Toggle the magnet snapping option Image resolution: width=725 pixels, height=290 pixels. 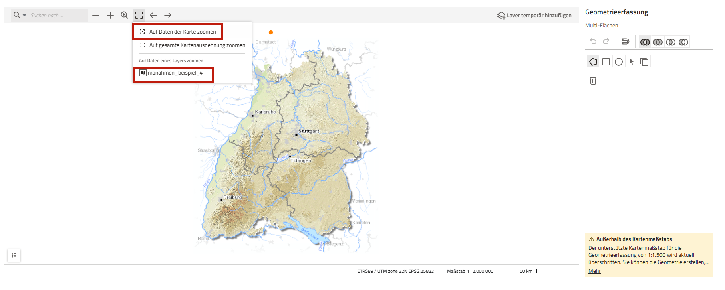[x=626, y=42]
